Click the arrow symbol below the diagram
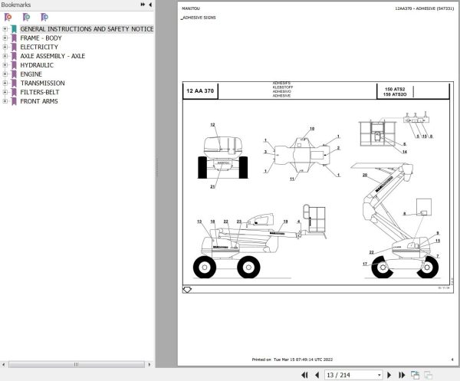This screenshot has width=460, height=381. tap(187, 290)
